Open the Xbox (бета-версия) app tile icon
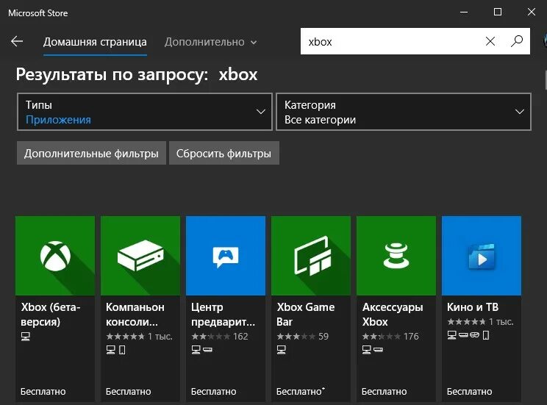The height and width of the screenshot is (405, 547). coord(55,256)
